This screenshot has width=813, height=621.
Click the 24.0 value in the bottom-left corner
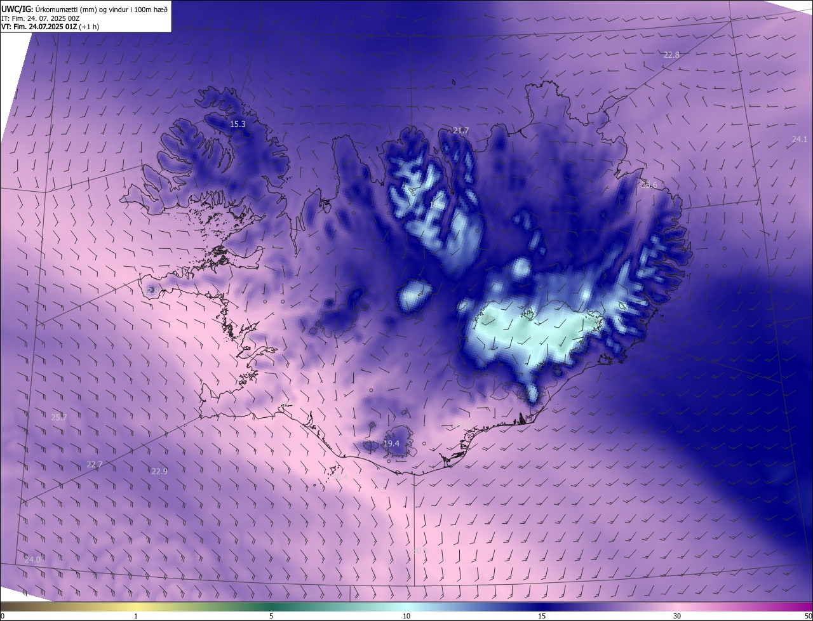point(32,559)
